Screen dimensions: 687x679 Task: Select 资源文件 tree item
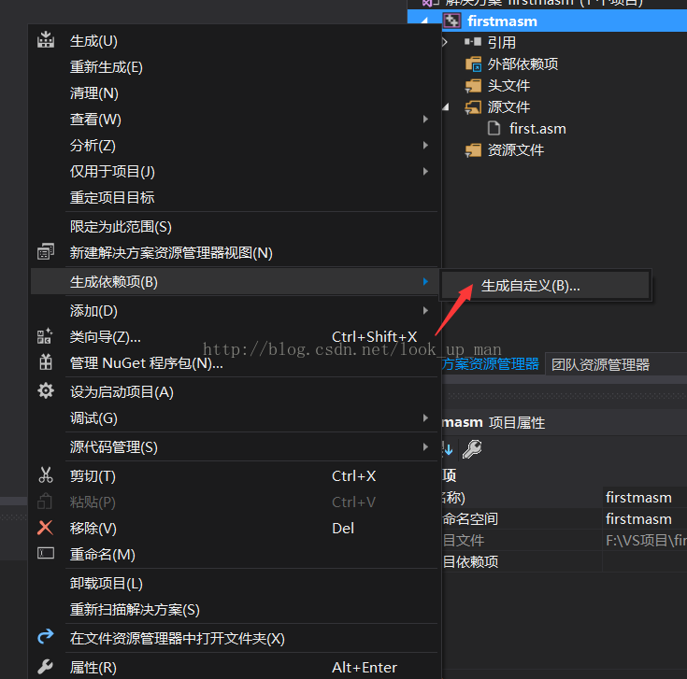coord(516,150)
